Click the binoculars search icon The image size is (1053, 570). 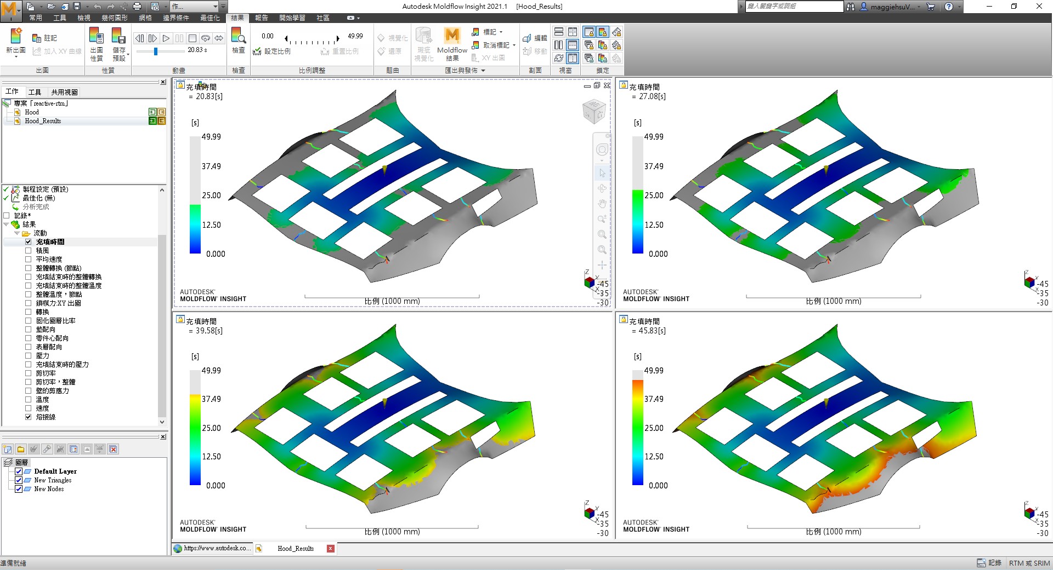(x=851, y=7)
